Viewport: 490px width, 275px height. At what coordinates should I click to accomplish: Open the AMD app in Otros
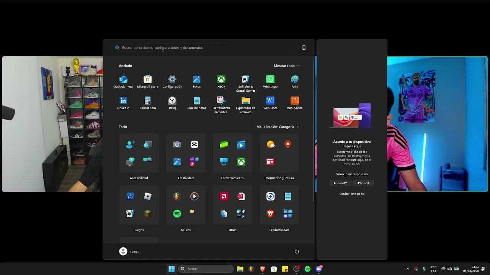pos(224,196)
